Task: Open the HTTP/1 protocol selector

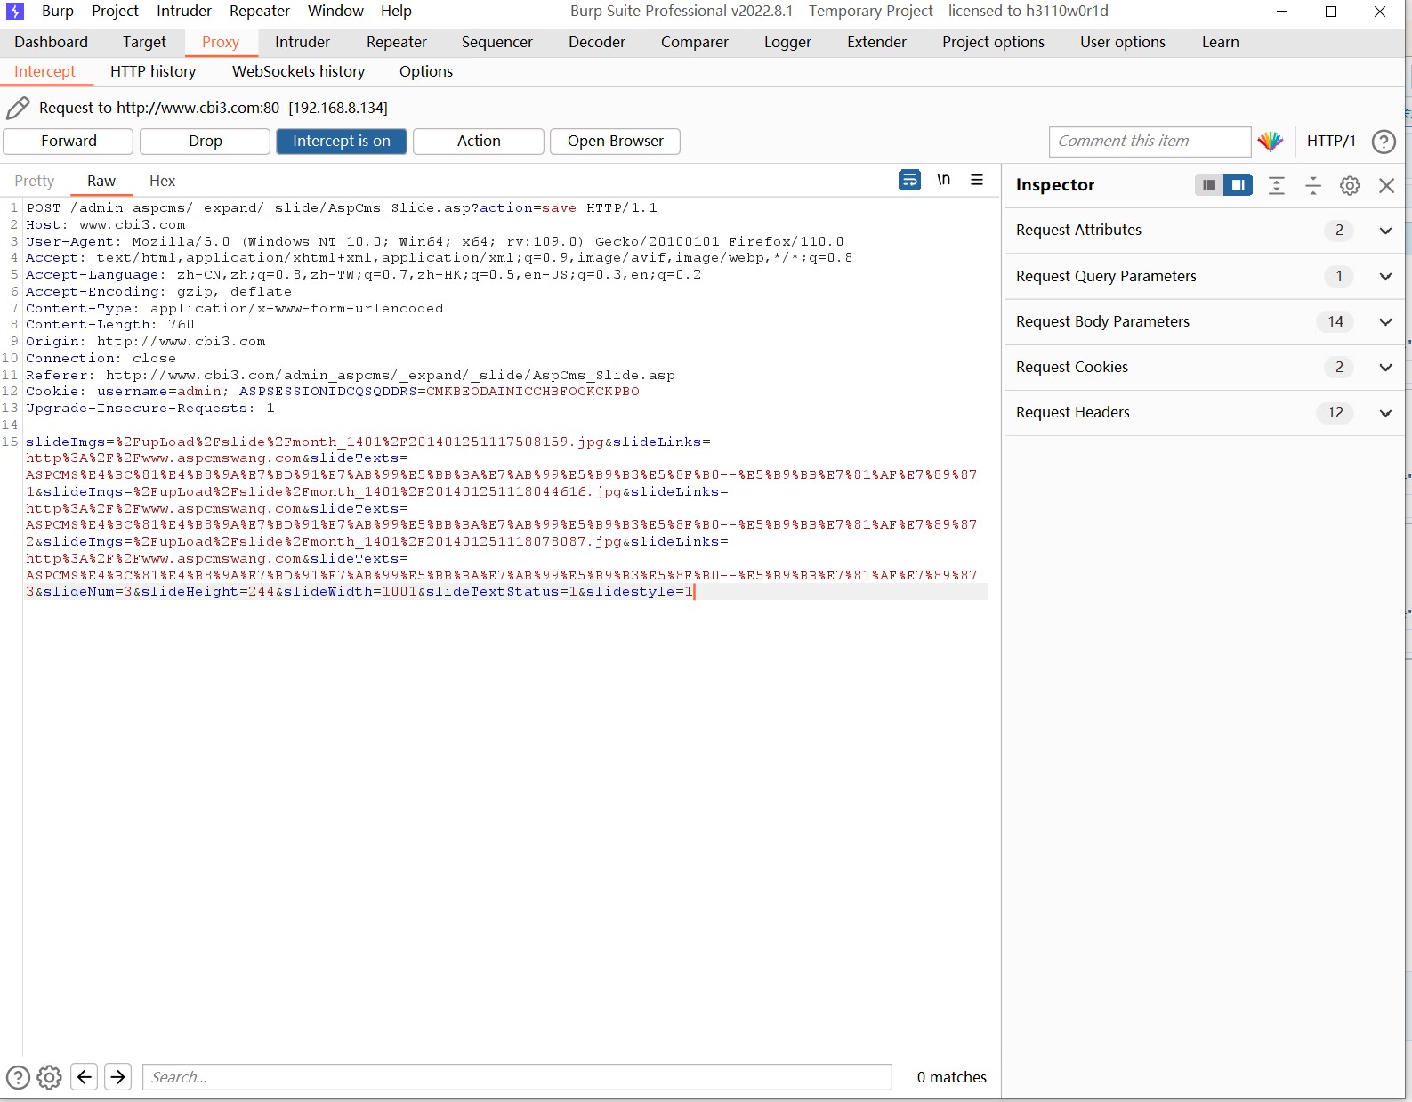Action: [x=1331, y=141]
